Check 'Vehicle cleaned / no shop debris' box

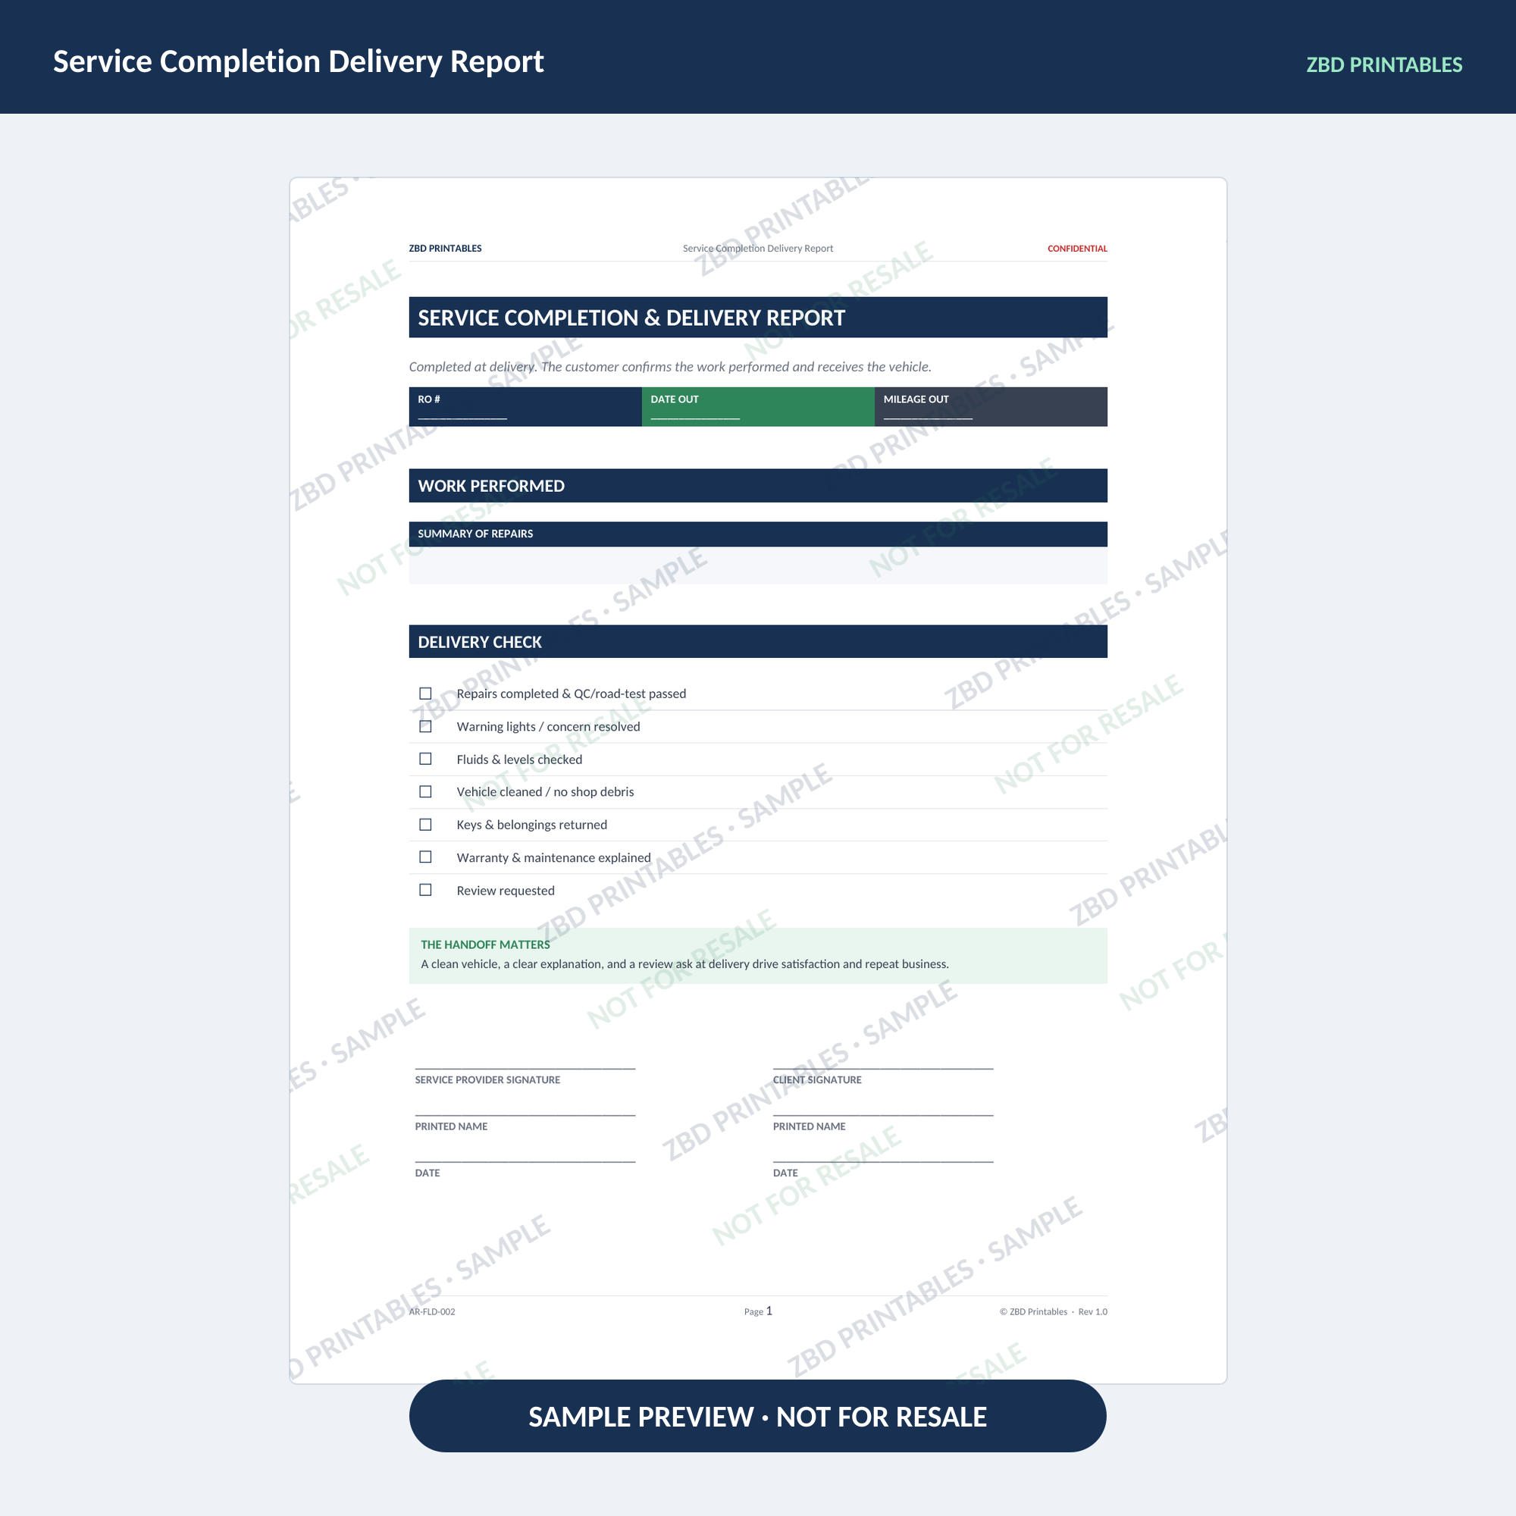click(425, 792)
